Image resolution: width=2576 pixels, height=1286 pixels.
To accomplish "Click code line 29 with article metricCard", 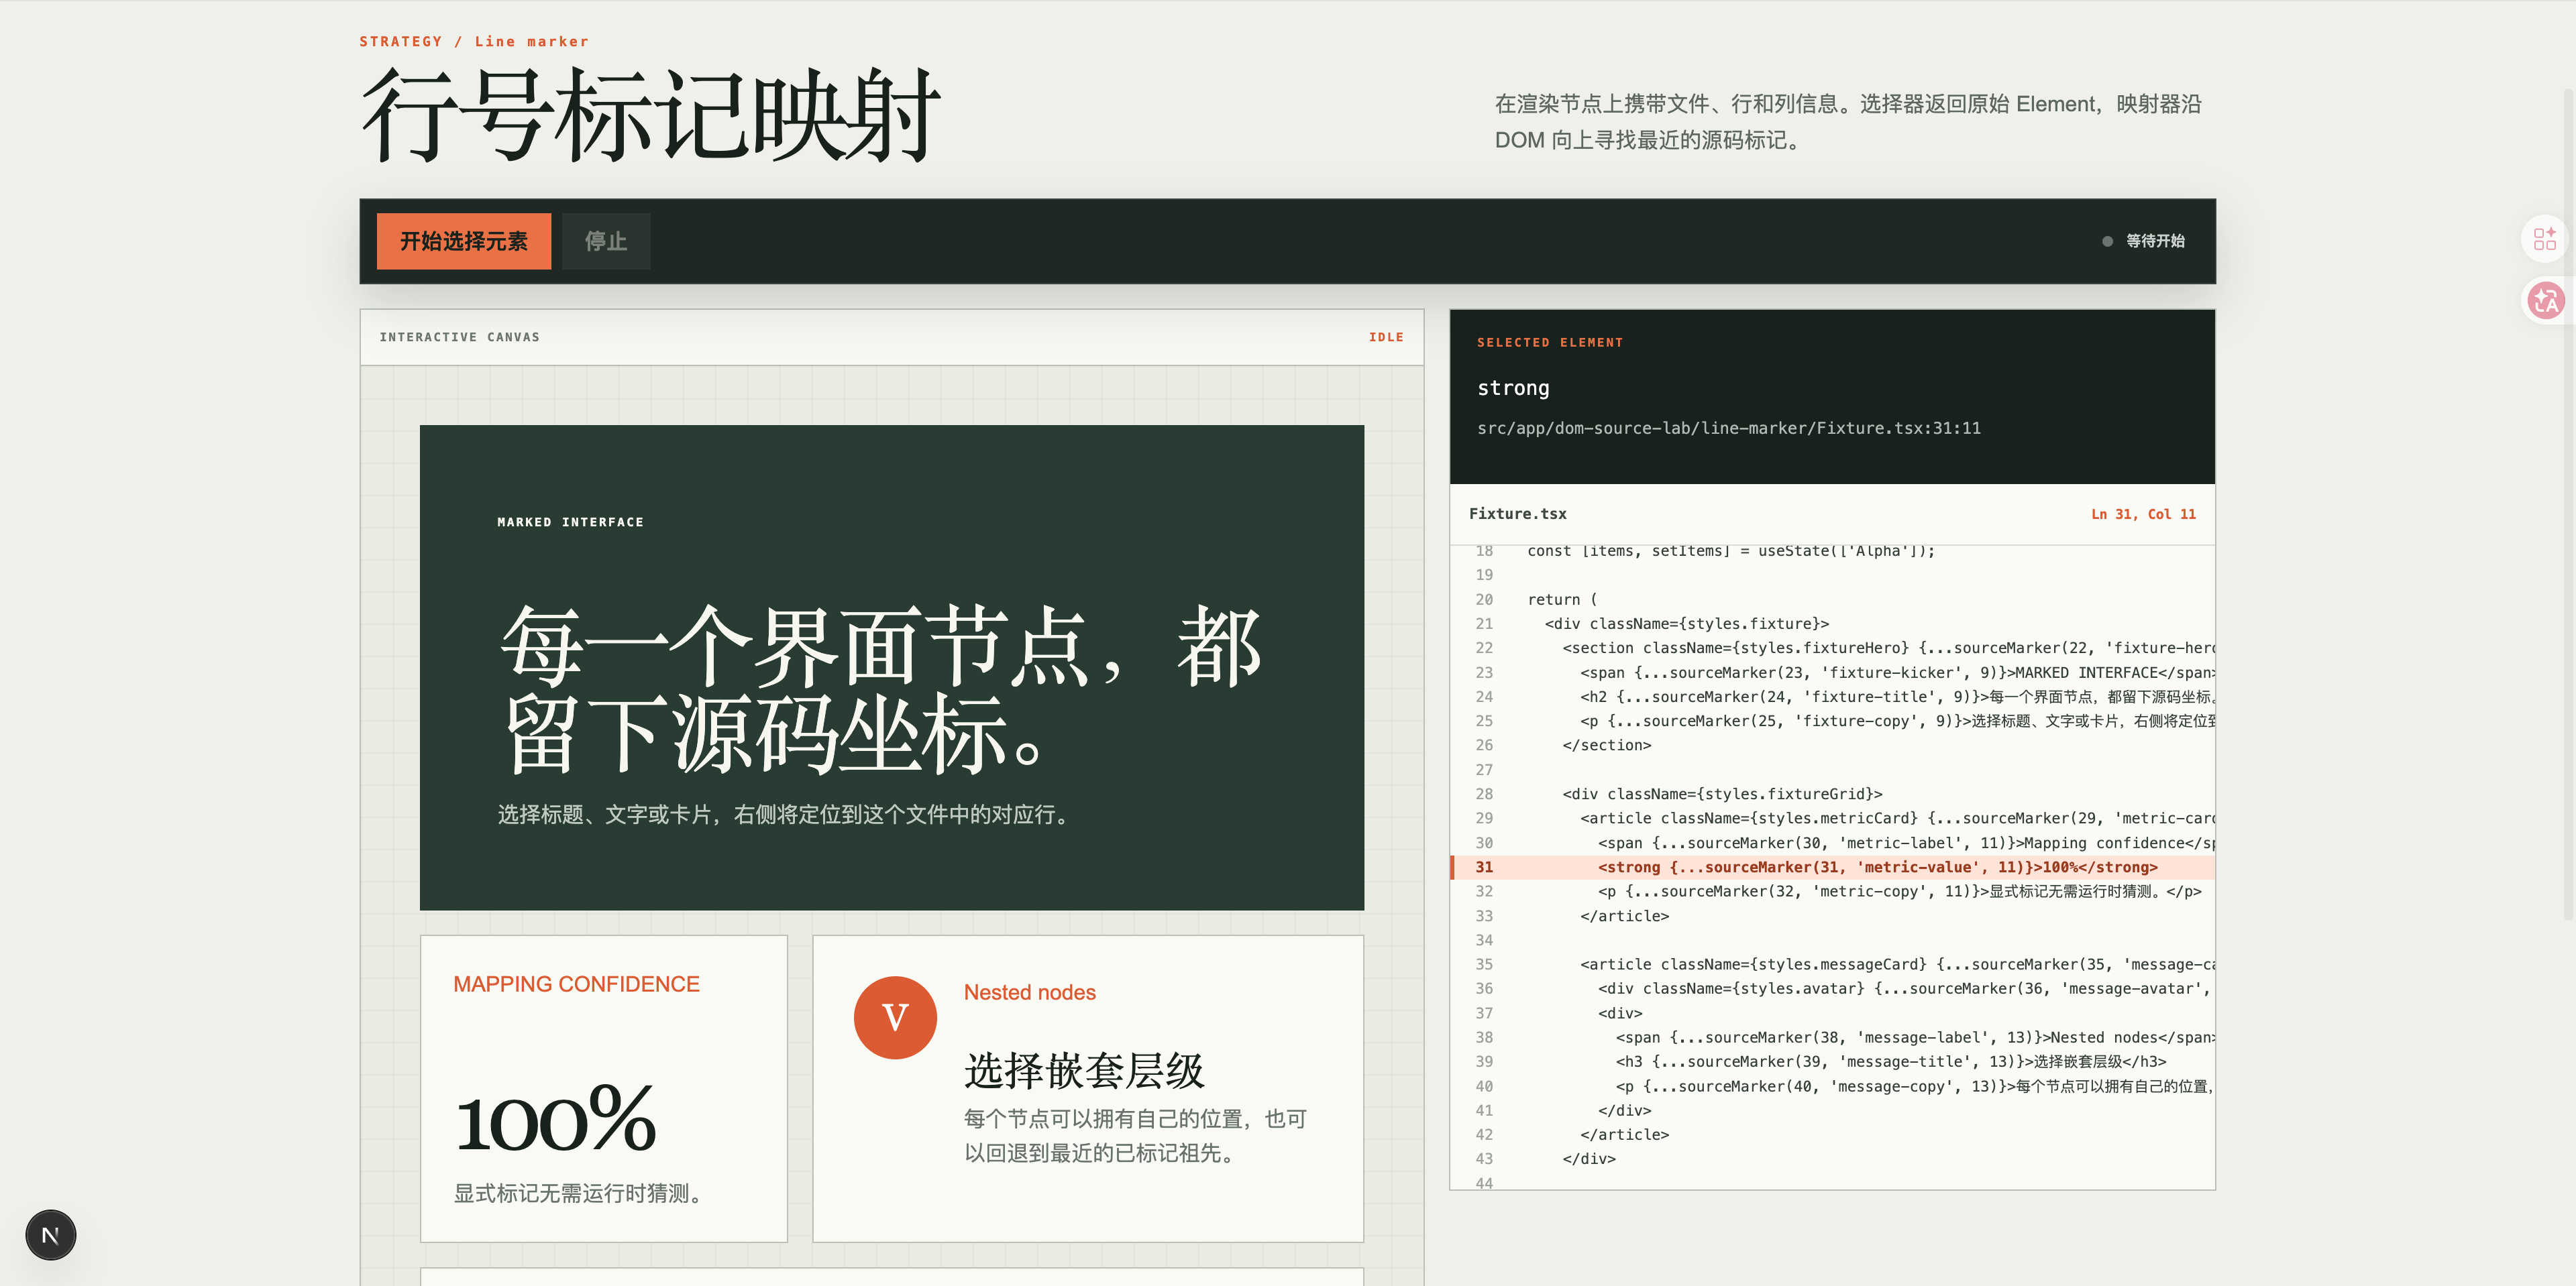I will [1832, 819].
